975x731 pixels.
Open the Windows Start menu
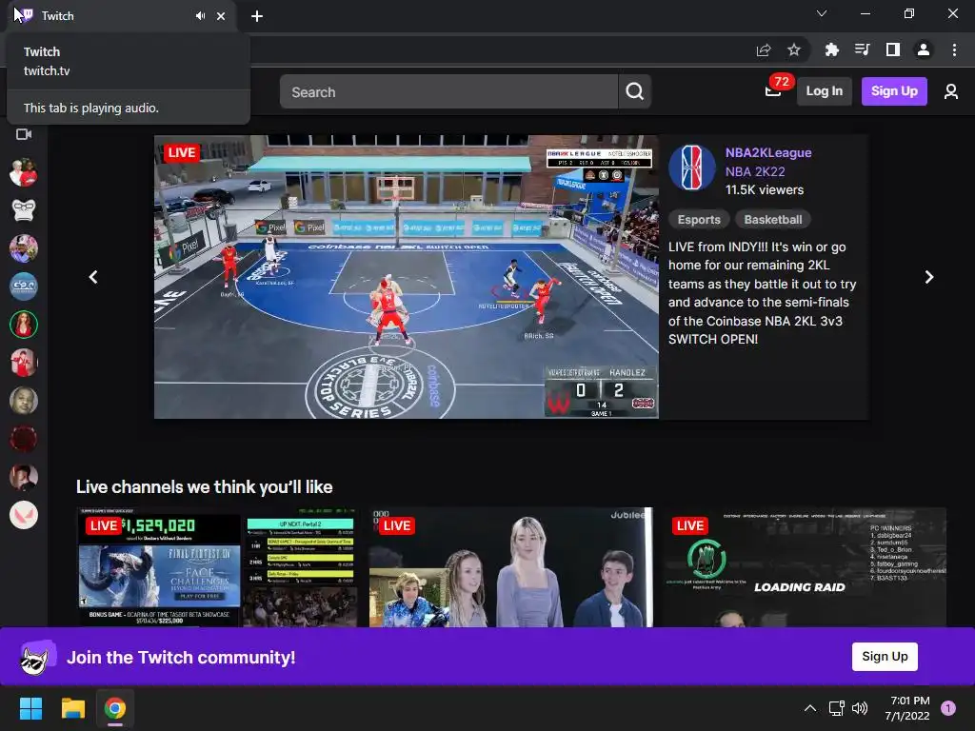[30, 708]
